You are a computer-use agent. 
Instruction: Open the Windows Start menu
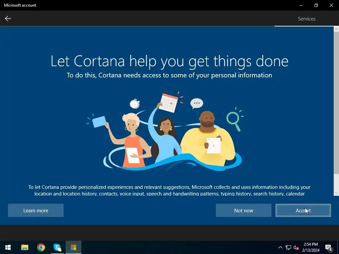coord(8,247)
